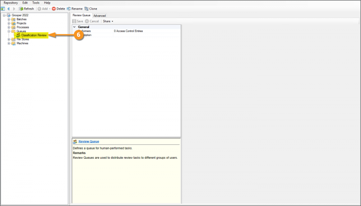Open the Share dropdown

[108, 21]
